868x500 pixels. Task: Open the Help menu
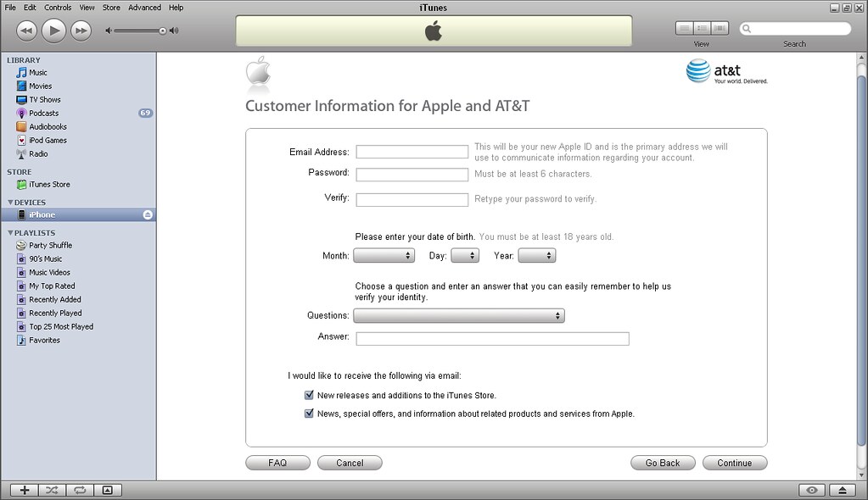[176, 7]
